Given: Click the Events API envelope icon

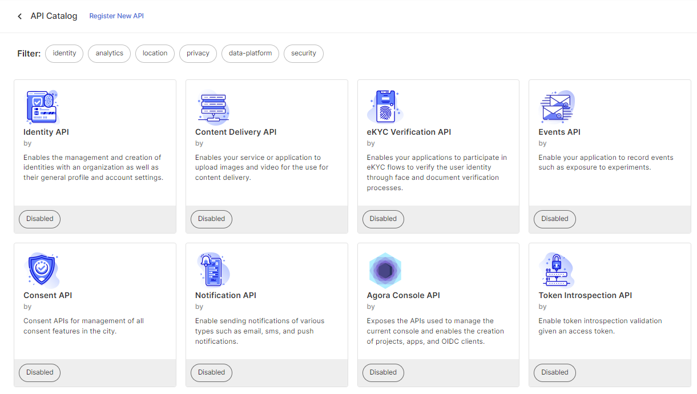Looking at the screenshot, I should 557,107.
